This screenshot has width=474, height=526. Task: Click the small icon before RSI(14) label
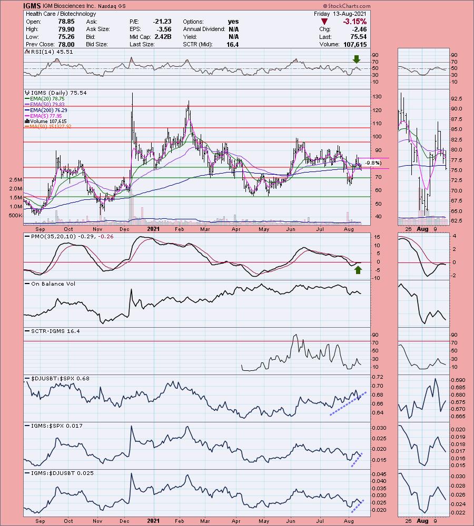coord(28,52)
